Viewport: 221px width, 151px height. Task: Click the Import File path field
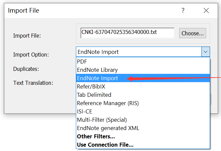127,33
